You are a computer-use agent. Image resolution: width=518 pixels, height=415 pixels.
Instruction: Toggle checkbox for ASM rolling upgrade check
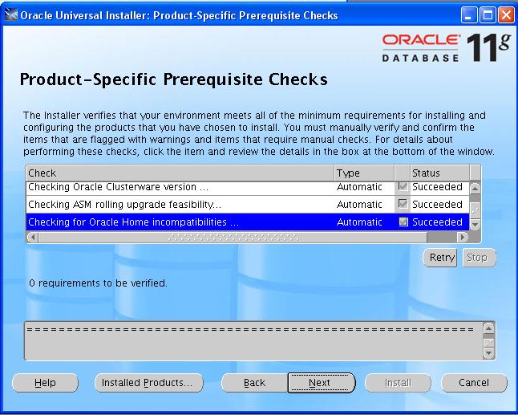(x=403, y=205)
